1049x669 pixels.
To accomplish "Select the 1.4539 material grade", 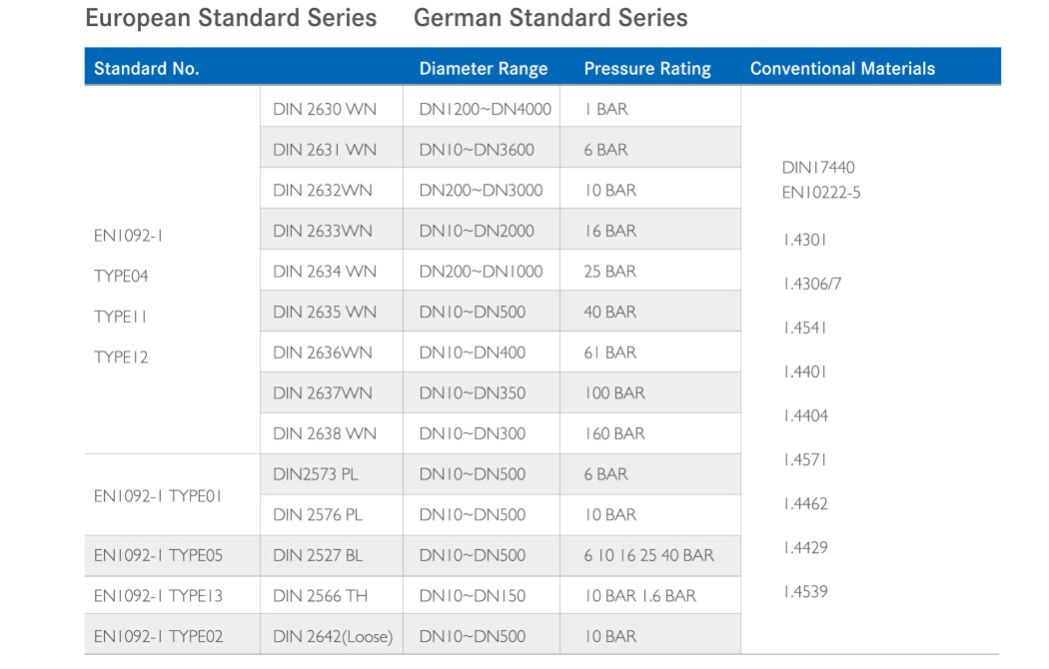I will 804,592.
